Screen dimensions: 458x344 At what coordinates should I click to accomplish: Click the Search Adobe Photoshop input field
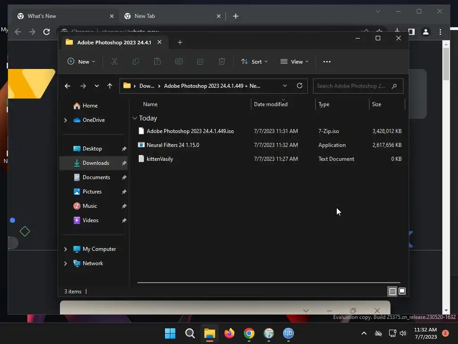point(358,86)
